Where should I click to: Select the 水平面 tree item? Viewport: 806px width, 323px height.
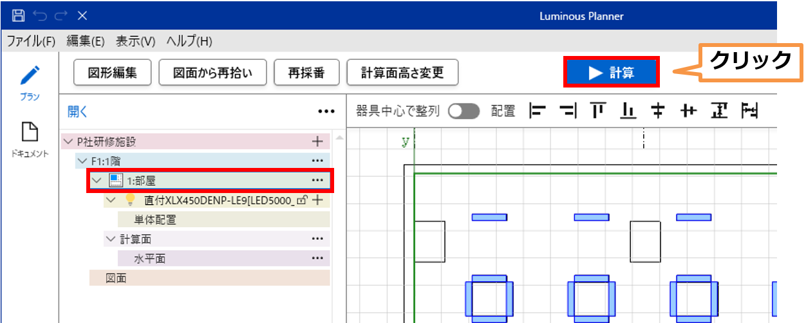tap(149, 258)
